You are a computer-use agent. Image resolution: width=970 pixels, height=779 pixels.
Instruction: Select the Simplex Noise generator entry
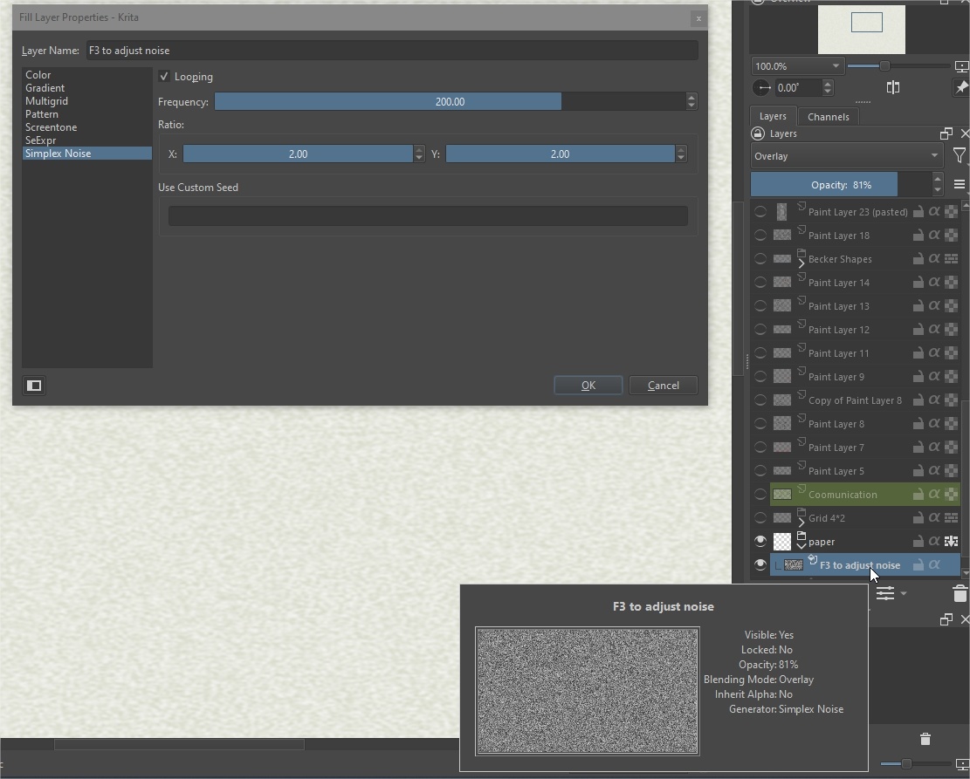(x=87, y=154)
